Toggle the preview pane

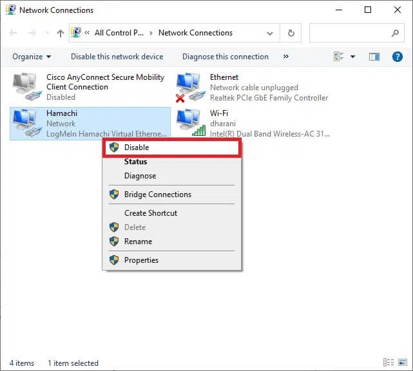tap(374, 57)
